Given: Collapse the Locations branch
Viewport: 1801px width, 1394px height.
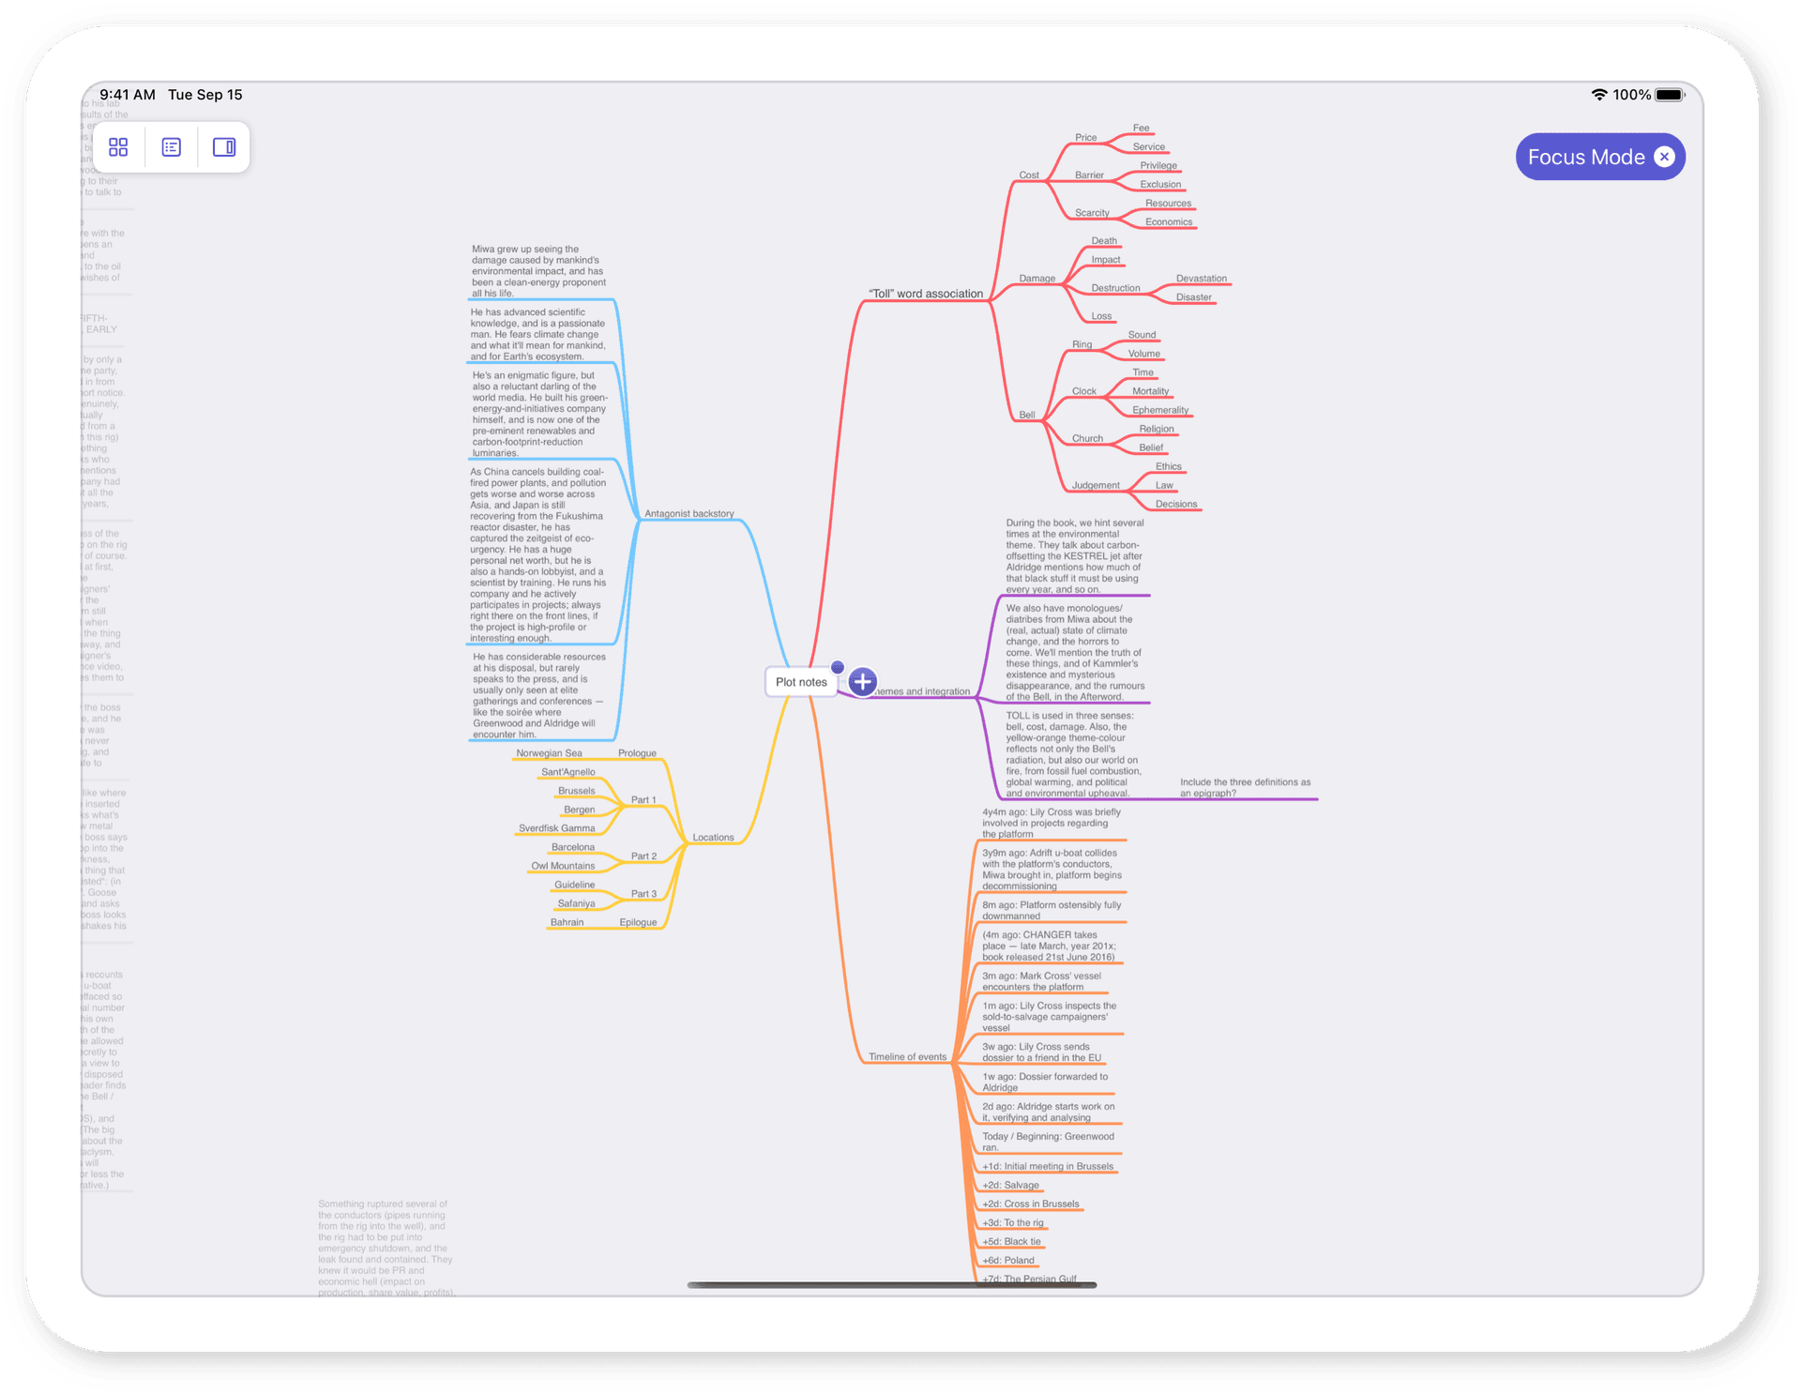Looking at the screenshot, I should [x=714, y=838].
